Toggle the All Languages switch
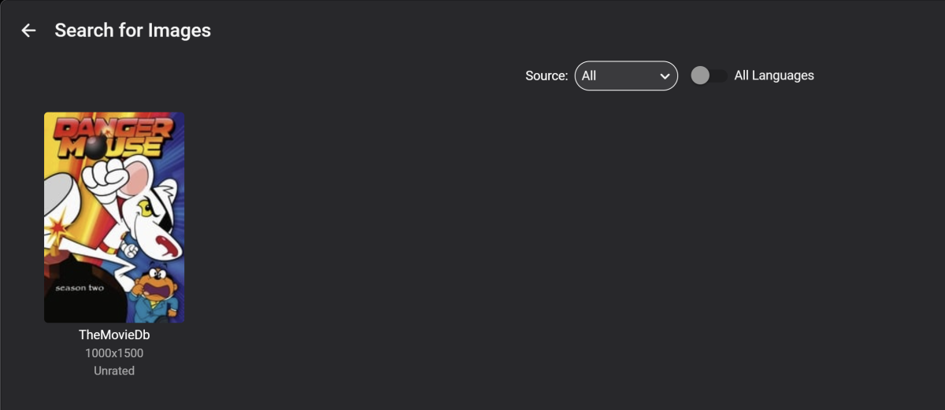This screenshot has width=945, height=410. pos(709,76)
